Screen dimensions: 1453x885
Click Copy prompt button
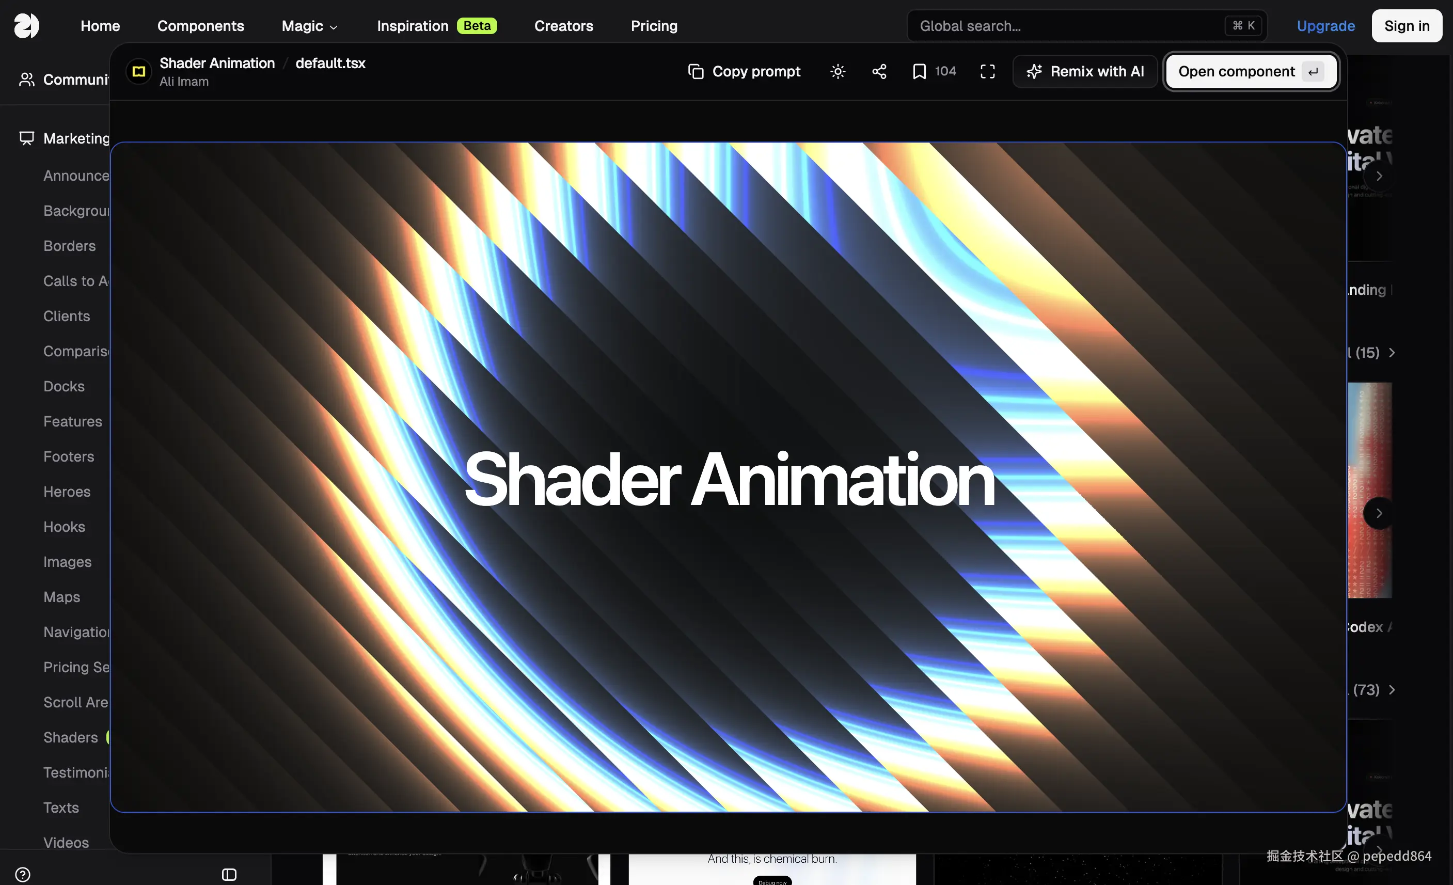744,71
